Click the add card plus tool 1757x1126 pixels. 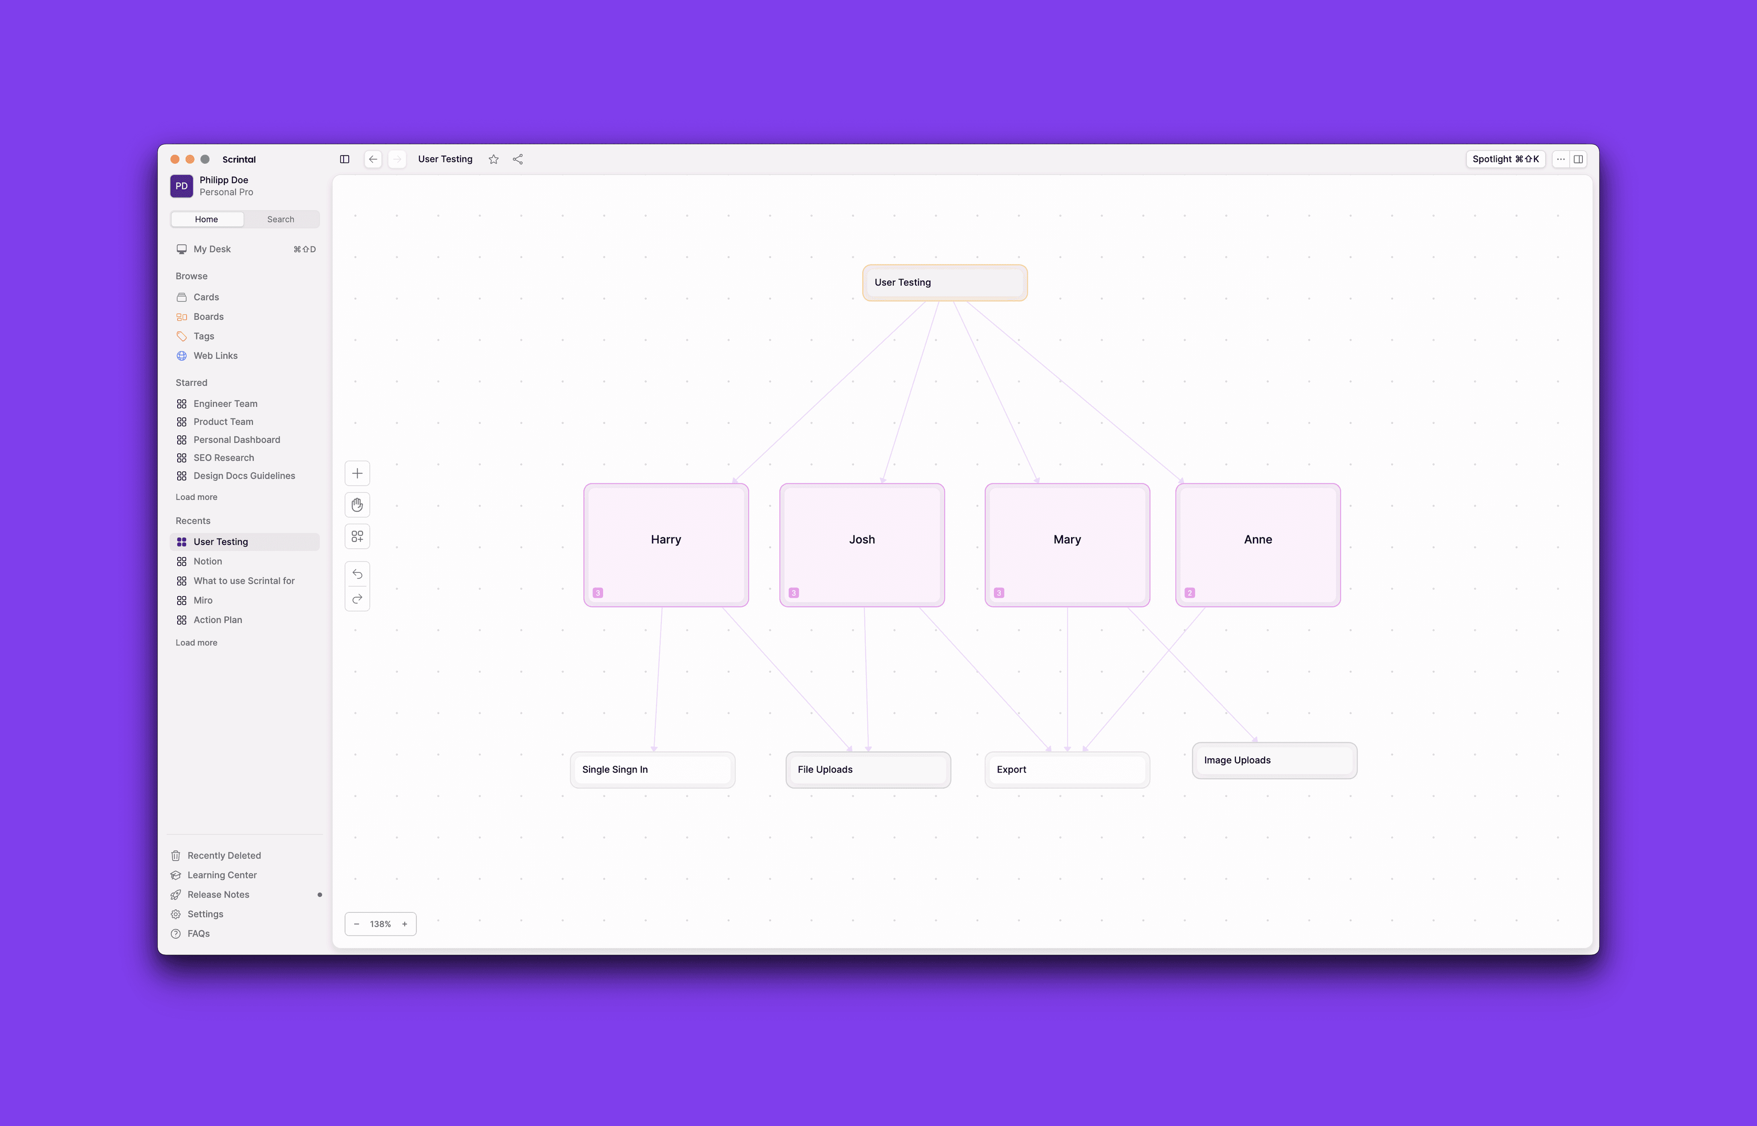[357, 473]
